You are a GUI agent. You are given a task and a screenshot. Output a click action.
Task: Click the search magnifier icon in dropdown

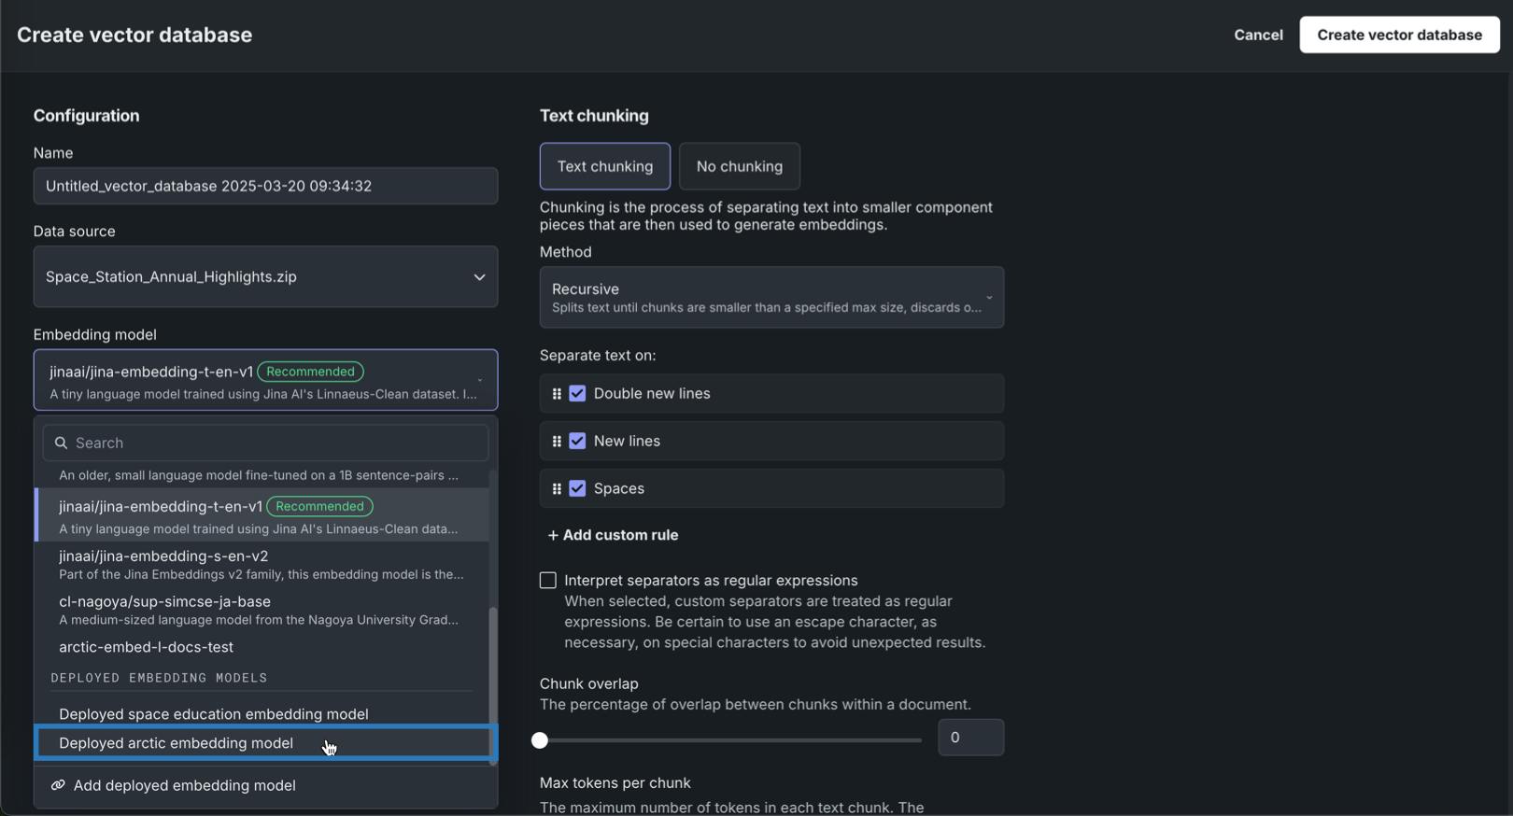(62, 443)
